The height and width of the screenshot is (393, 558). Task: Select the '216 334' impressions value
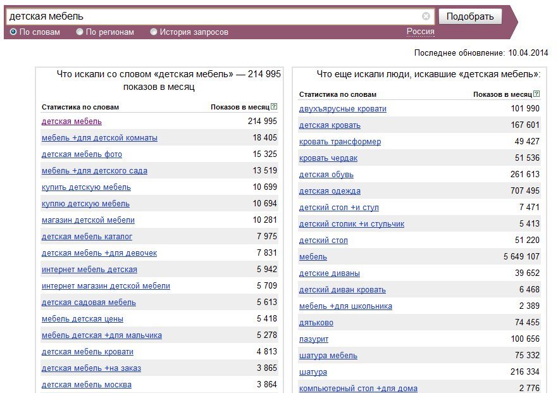tap(525, 371)
